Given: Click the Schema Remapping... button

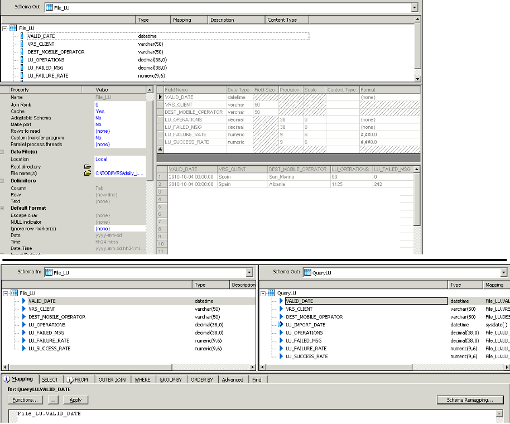Looking at the screenshot, I should tap(470, 400).
